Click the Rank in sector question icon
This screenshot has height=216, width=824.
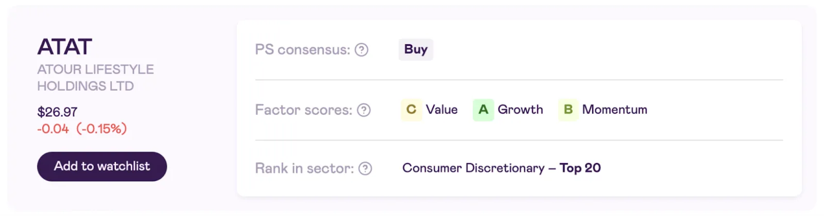365,169
